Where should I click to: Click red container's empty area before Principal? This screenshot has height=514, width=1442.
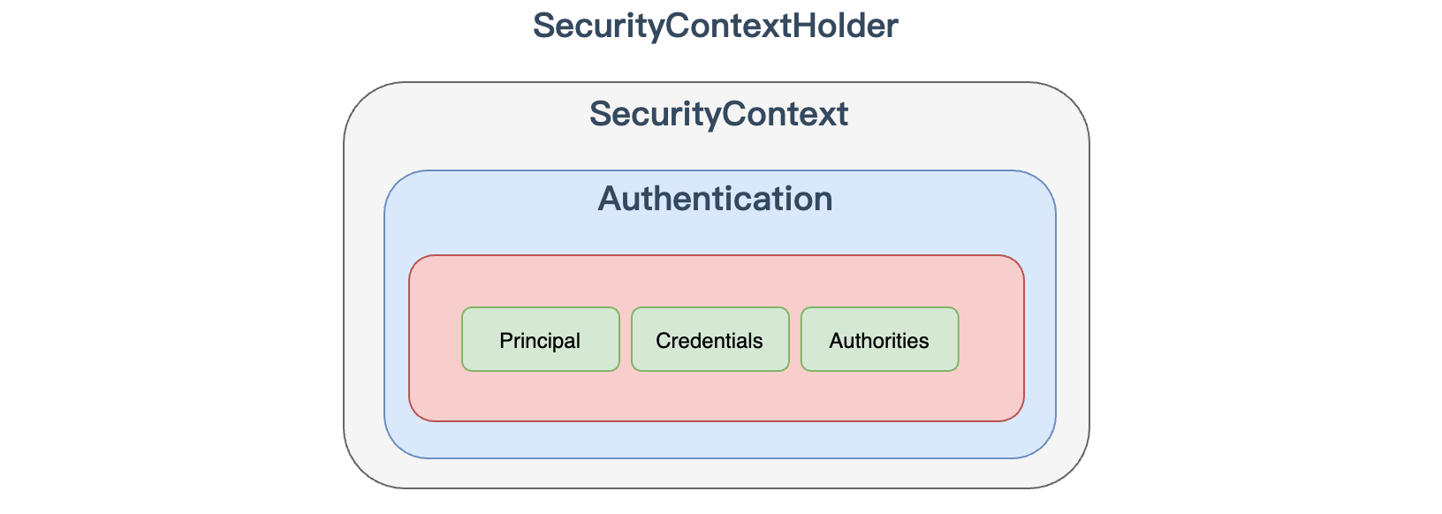[x=435, y=340]
